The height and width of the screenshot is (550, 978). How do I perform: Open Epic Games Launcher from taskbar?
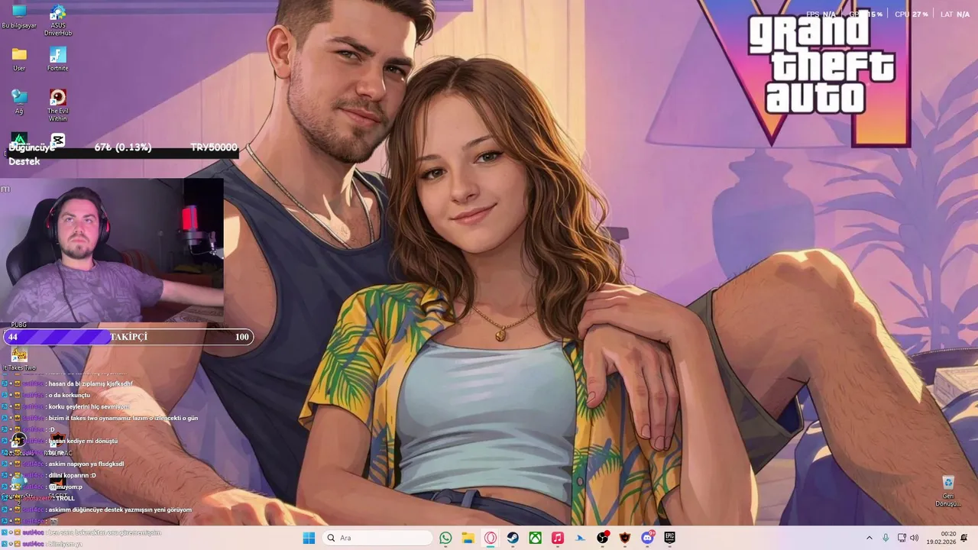670,538
